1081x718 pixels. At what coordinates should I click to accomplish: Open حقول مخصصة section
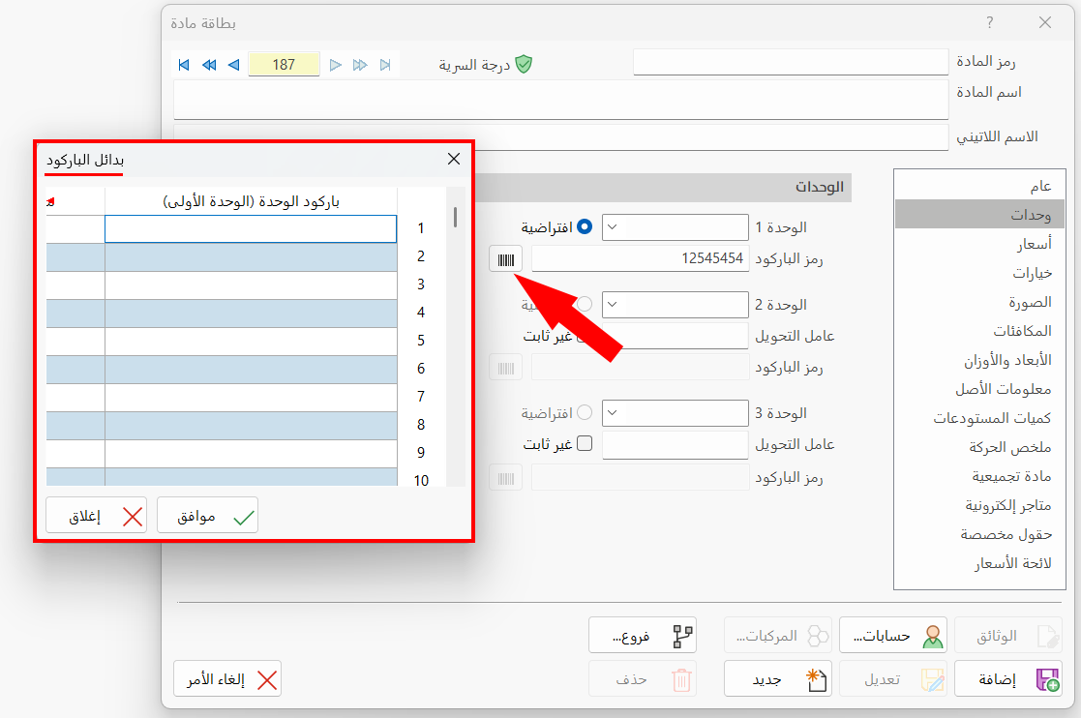pos(979,535)
